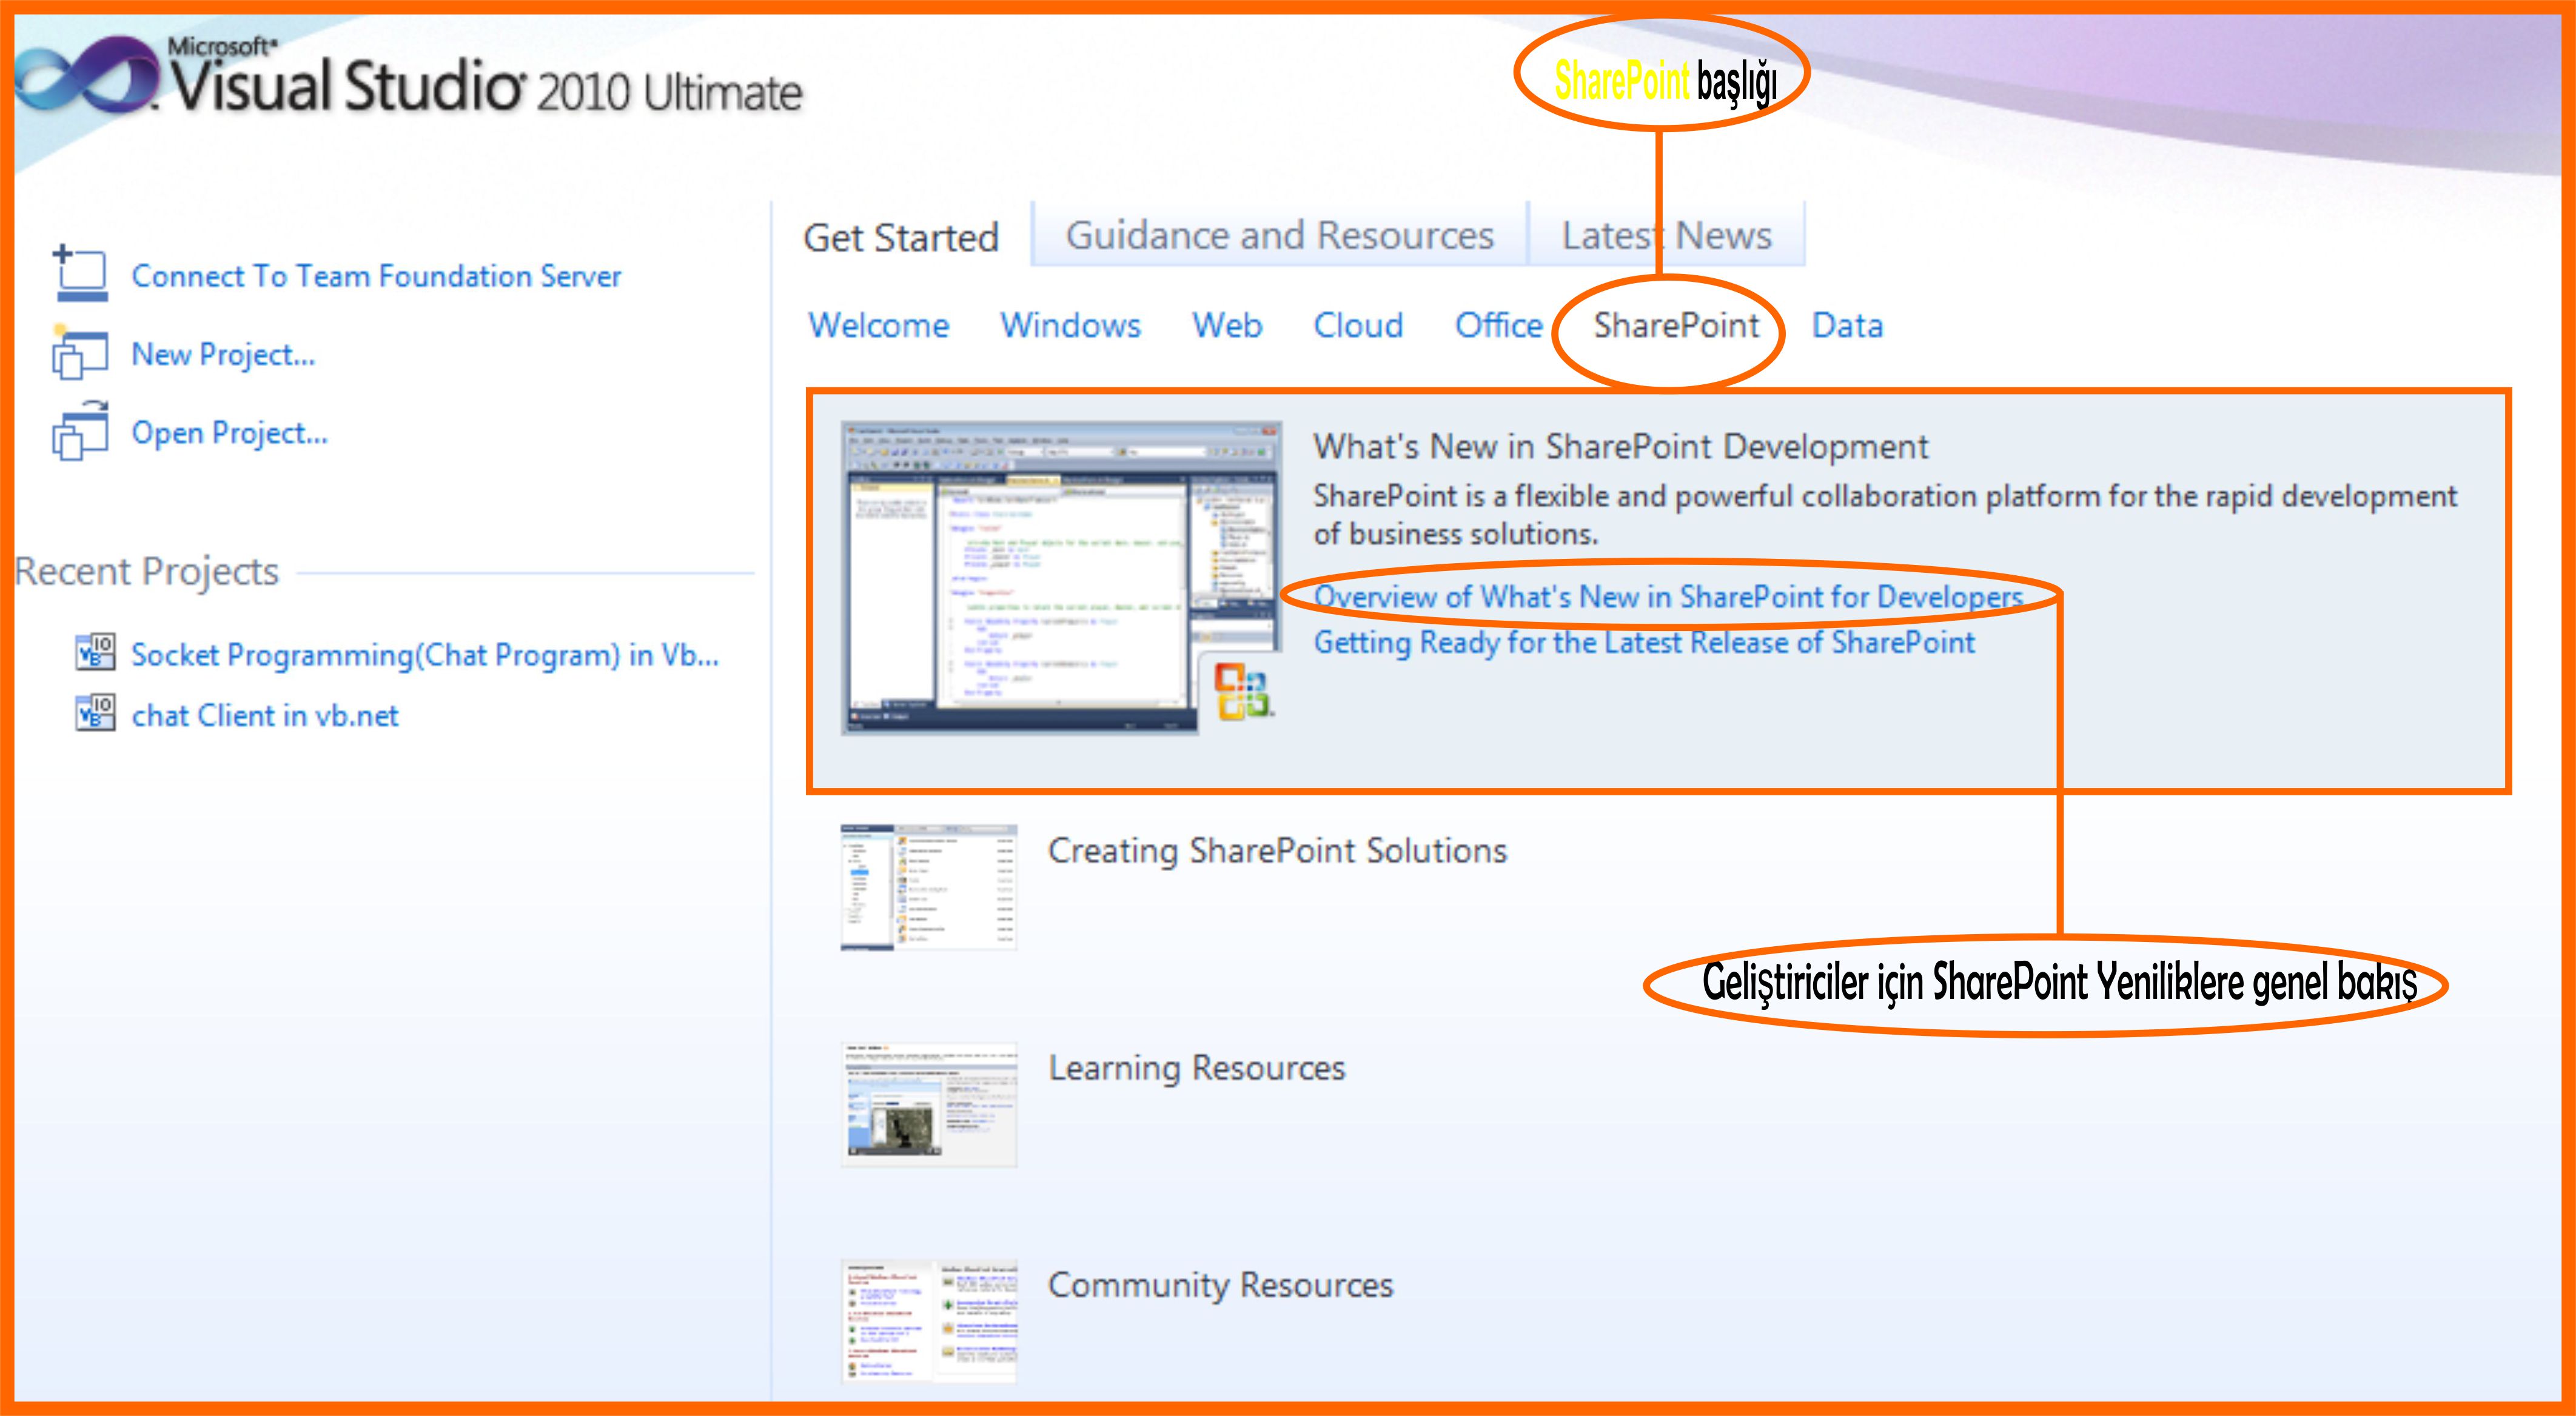Expand the Community Resources section
This screenshot has width=2576, height=1416.
point(1220,1285)
